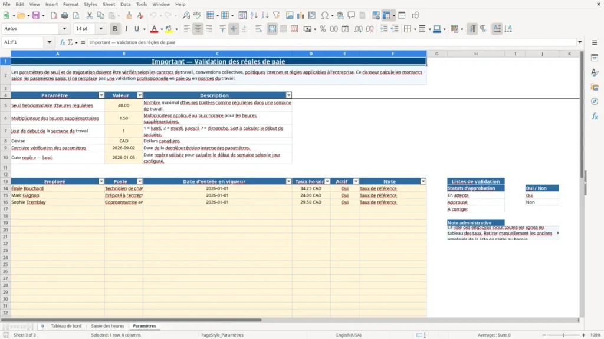This screenshot has width=604, height=339.
Task: Run the spelling check icon
Action: 197,15
